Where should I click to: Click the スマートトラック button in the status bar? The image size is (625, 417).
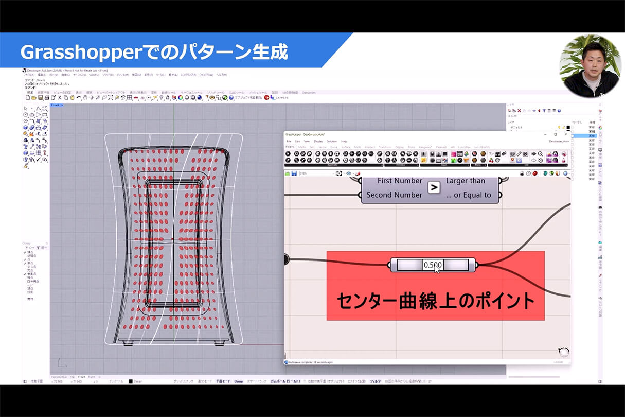(256, 381)
